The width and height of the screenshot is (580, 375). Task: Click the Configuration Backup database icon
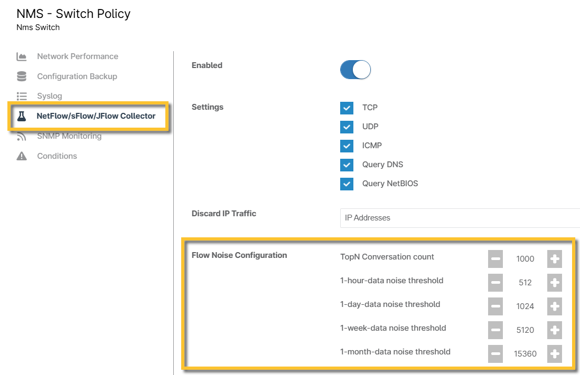coord(22,76)
